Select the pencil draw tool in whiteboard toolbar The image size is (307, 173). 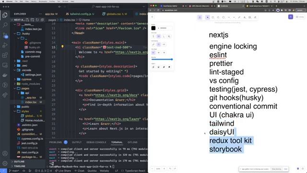click(239, 17)
